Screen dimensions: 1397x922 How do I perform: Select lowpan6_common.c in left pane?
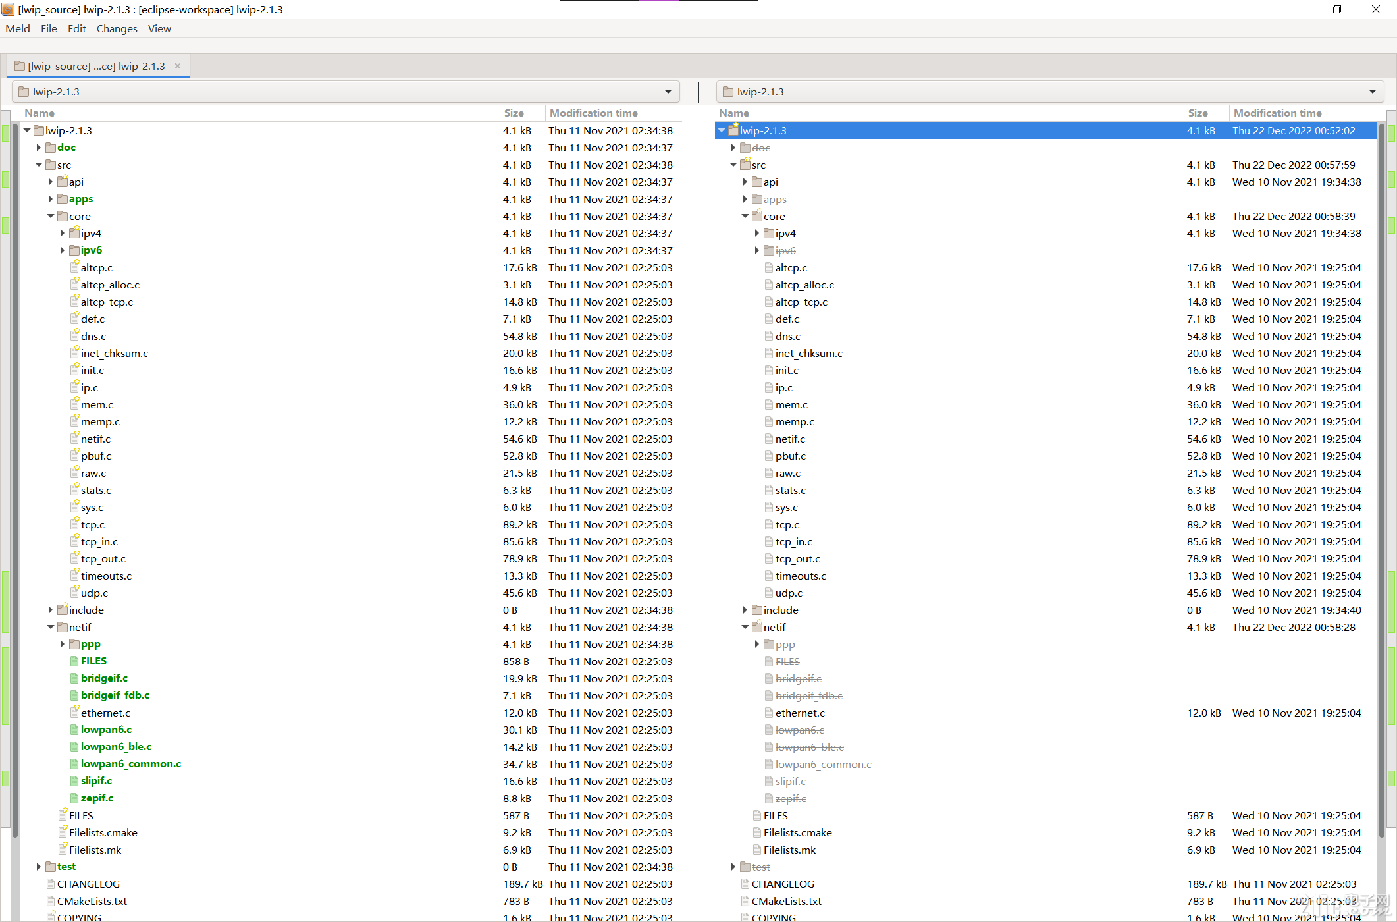(131, 764)
